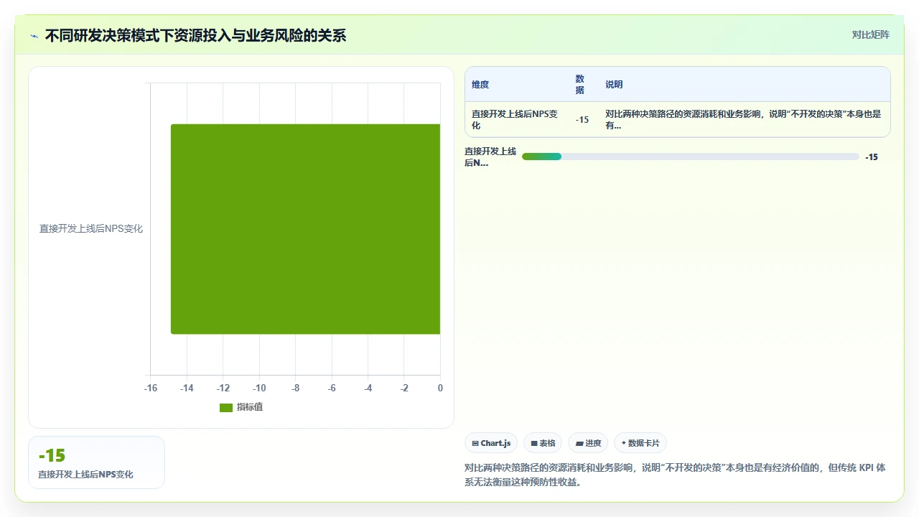Click the 说明 column header

coord(614,85)
